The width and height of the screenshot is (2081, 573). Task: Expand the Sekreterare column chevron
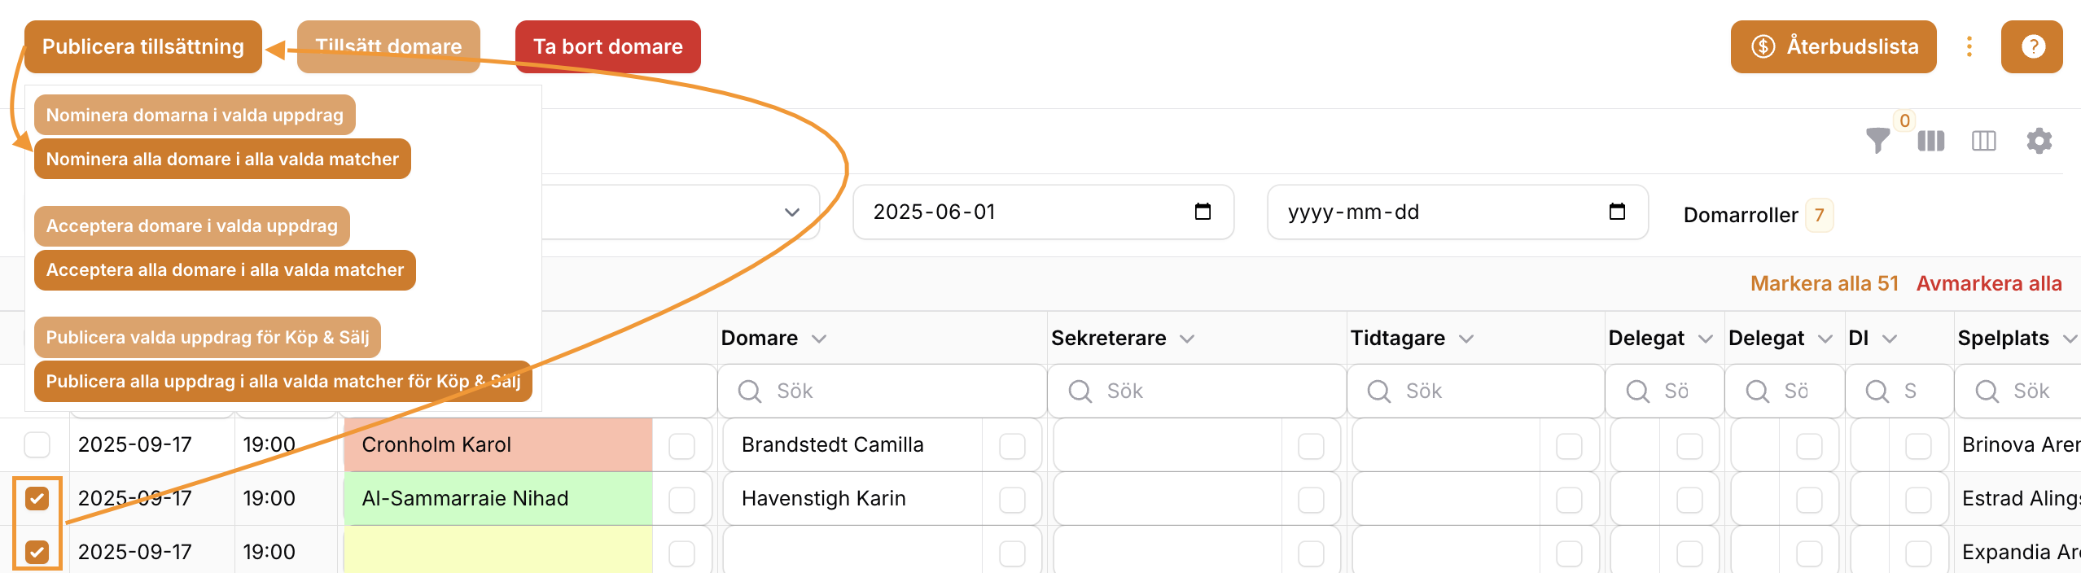click(1187, 339)
